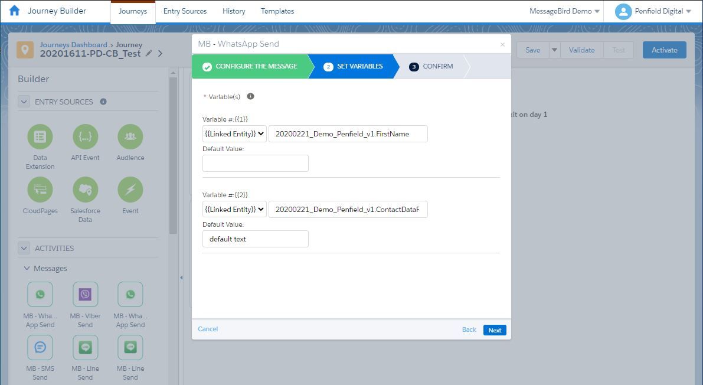Click the Next button
Viewport: 703px width, 385px height.
pos(495,330)
